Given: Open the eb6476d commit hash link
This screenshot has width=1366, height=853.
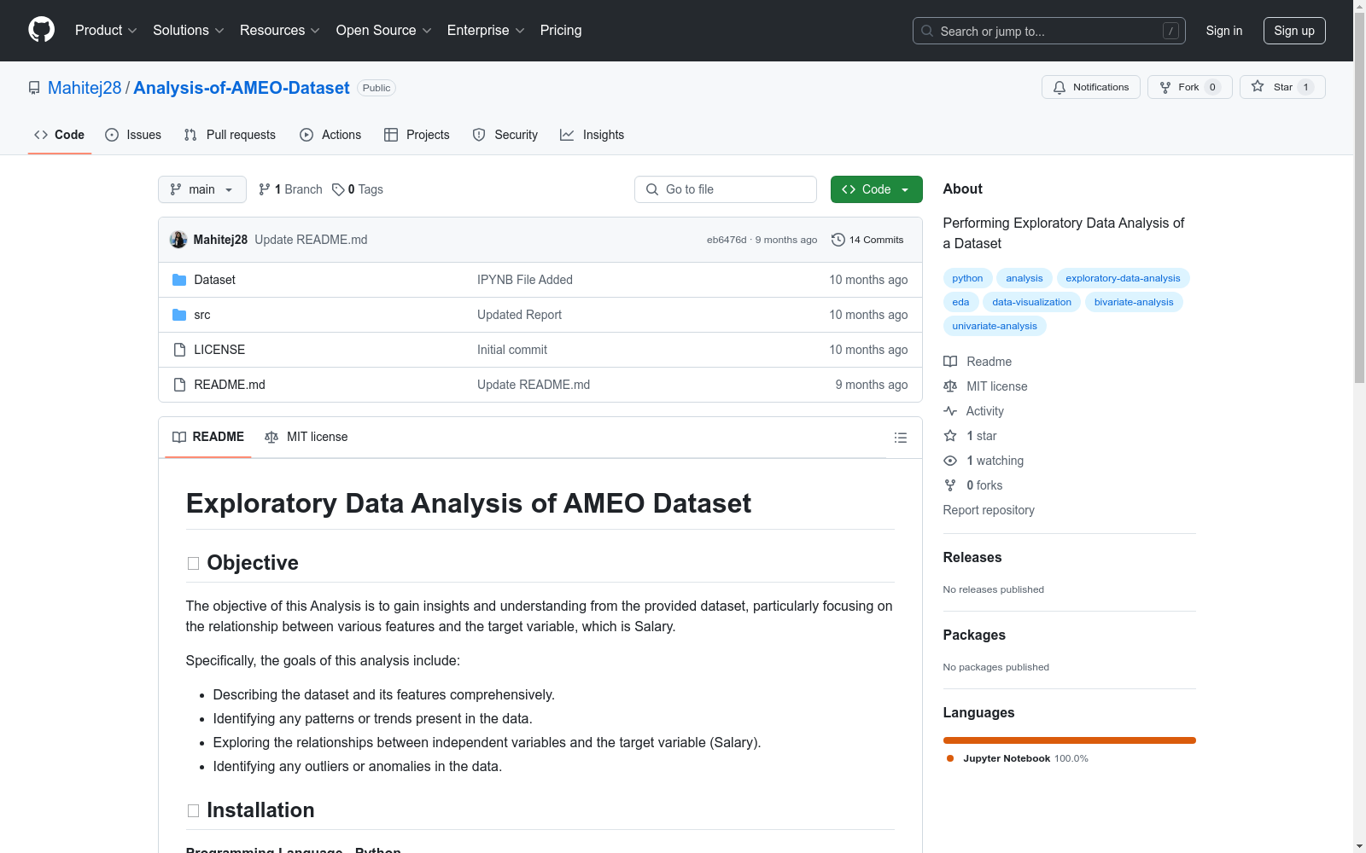Looking at the screenshot, I should pyautogui.click(x=727, y=240).
